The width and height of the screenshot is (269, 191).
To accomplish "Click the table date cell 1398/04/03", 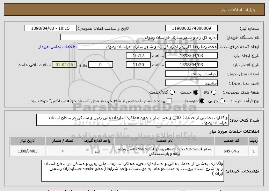I will (28, 151).
